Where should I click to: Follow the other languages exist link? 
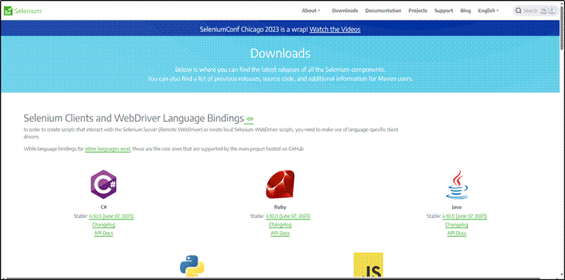tap(107, 149)
